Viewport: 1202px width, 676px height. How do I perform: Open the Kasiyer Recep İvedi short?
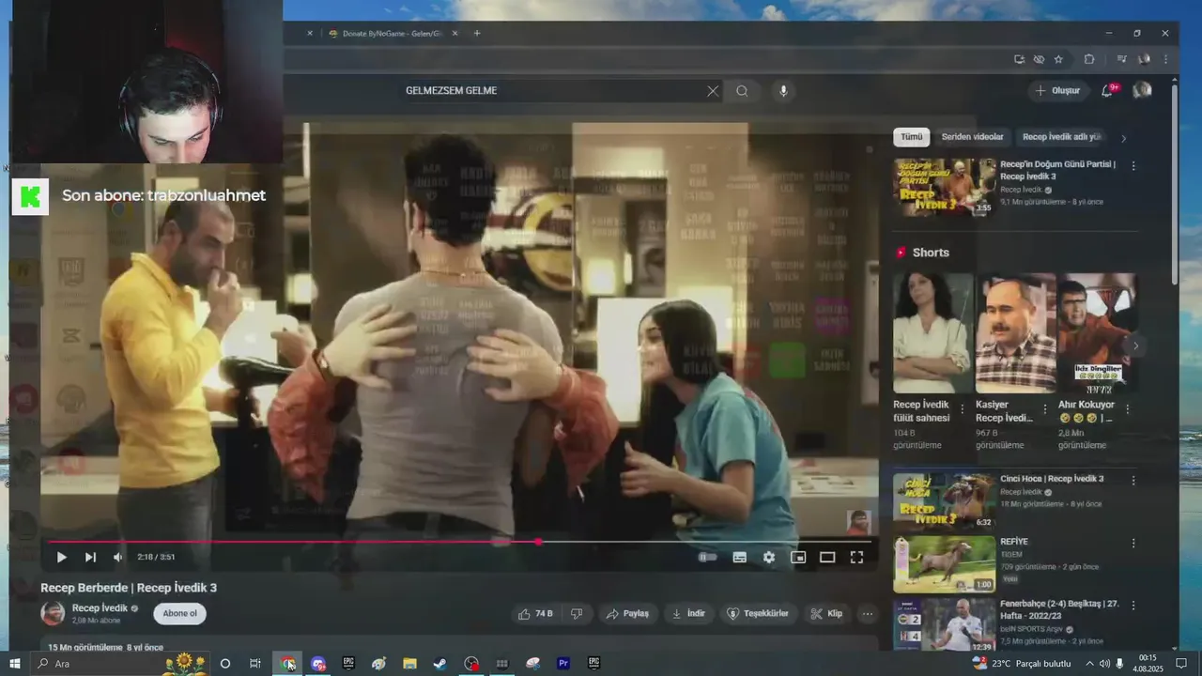pyautogui.click(x=1015, y=333)
